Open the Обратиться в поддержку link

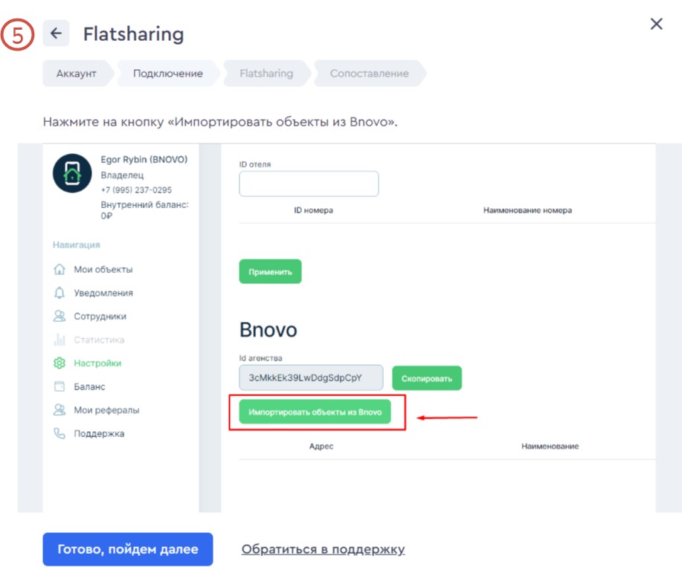coord(323,549)
